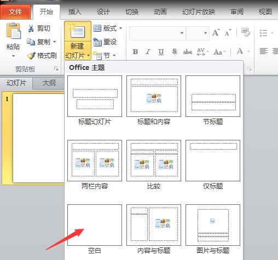Select the Format Painter (格式刷) tool

[42, 56]
